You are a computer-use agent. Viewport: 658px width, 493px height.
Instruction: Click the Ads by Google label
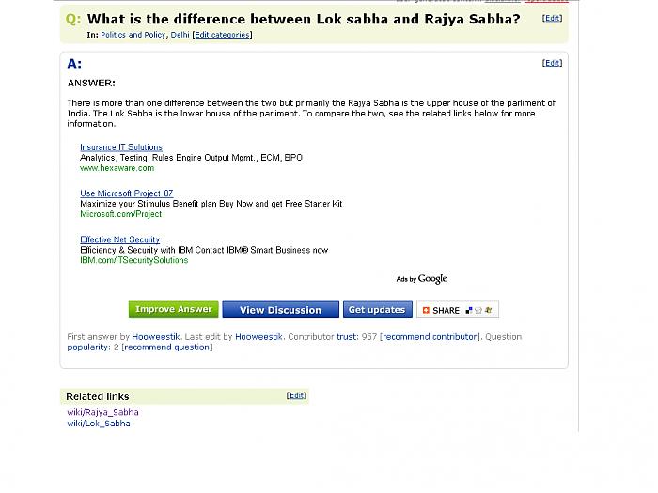(421, 279)
